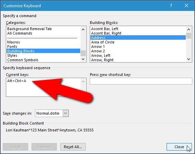195x154 pixels.
Task: Select Area of Circle building block
Action: pyautogui.click(x=103, y=42)
